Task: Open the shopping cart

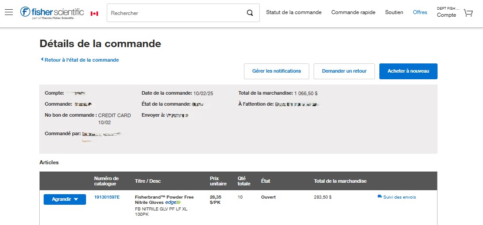Action: (x=468, y=13)
